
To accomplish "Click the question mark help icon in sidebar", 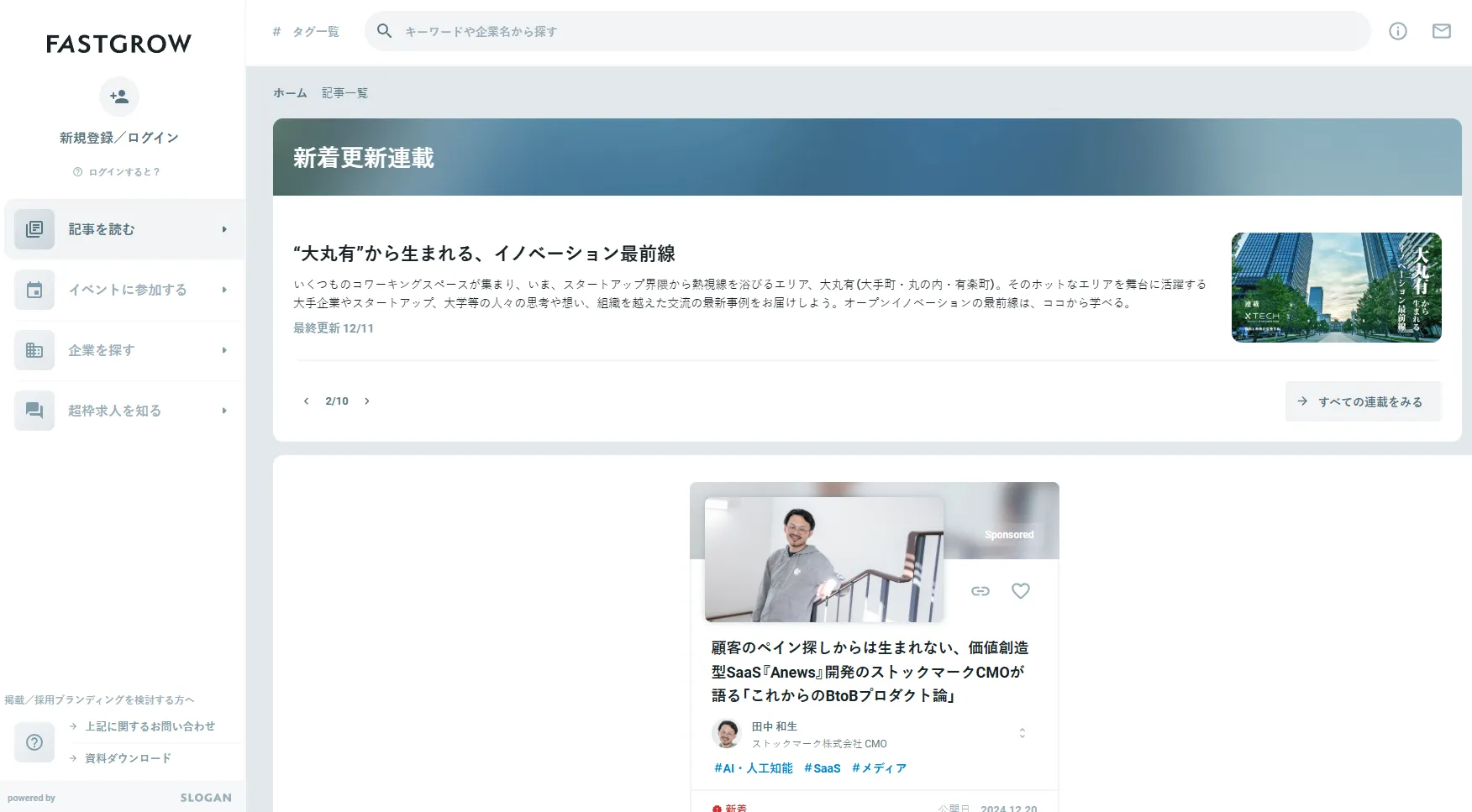I will [34, 742].
